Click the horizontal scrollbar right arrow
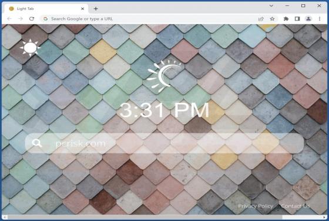 [324, 217]
